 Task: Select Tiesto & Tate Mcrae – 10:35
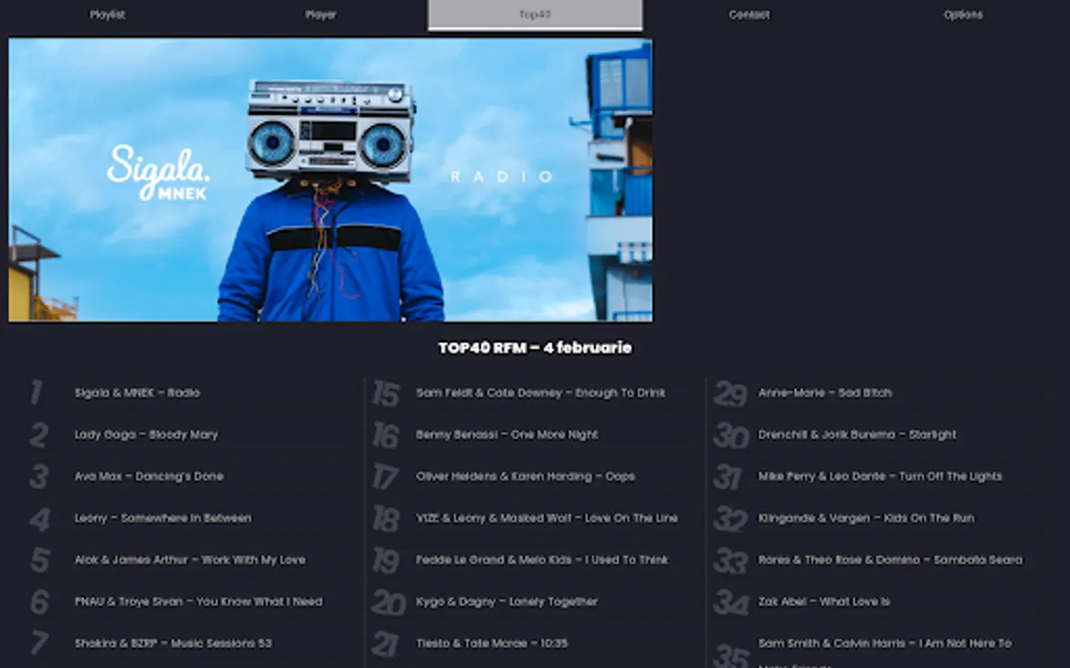pyautogui.click(x=492, y=643)
